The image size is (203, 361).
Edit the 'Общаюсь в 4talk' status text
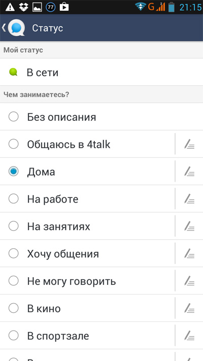click(x=189, y=144)
